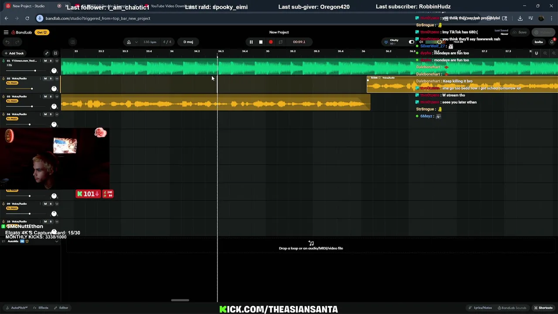The image size is (558, 314).
Task: Collapse track heights icon beside Add Track
Action: click(x=55, y=53)
